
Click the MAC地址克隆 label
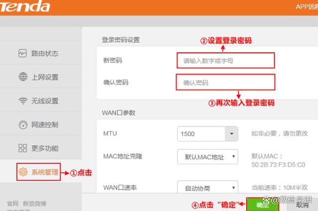[x=123, y=156]
